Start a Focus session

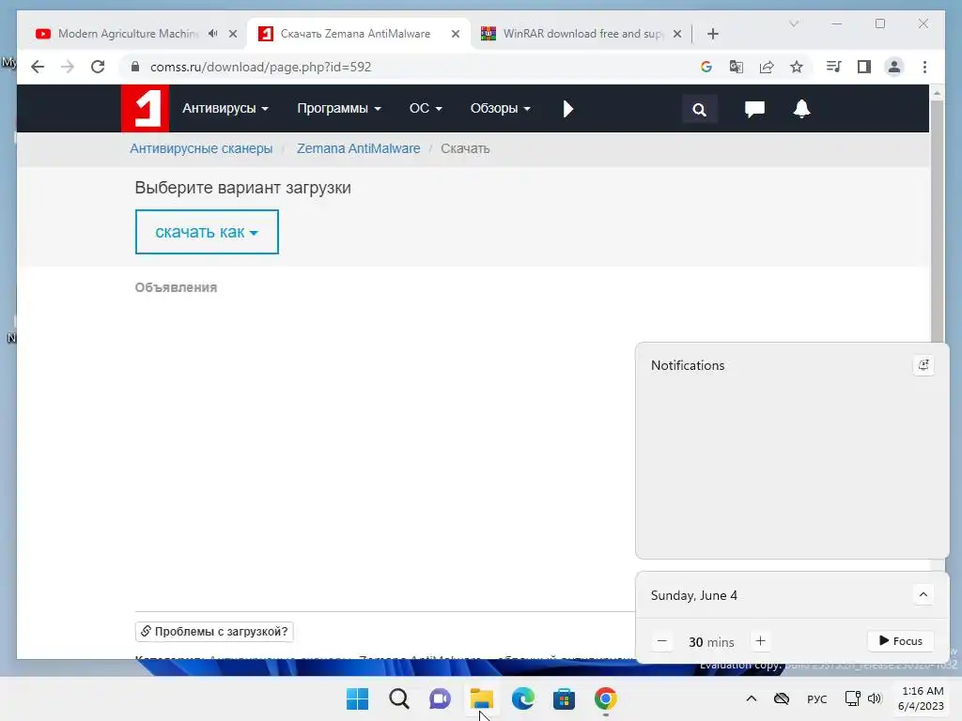pyautogui.click(x=901, y=641)
